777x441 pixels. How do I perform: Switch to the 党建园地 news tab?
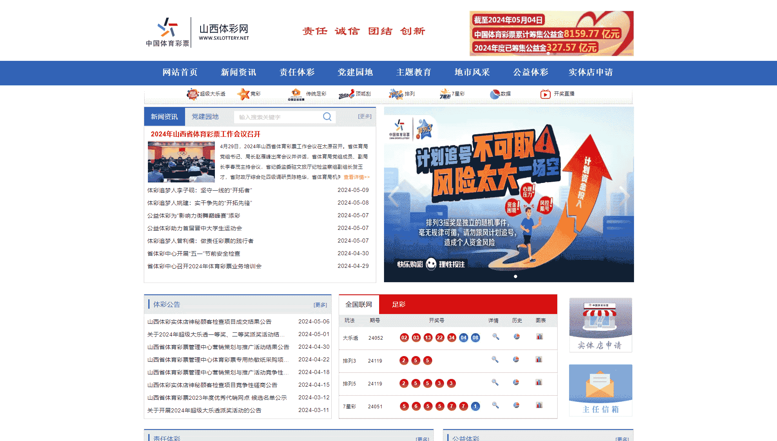click(x=205, y=117)
